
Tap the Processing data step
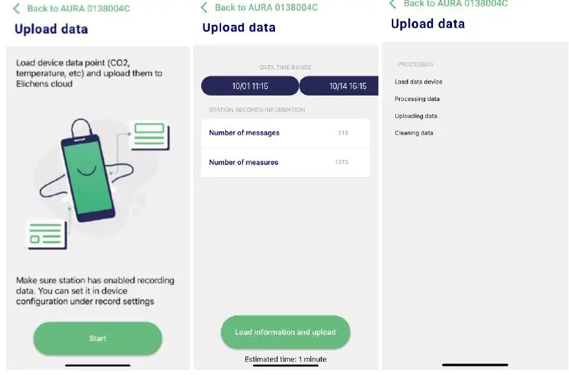click(x=417, y=99)
